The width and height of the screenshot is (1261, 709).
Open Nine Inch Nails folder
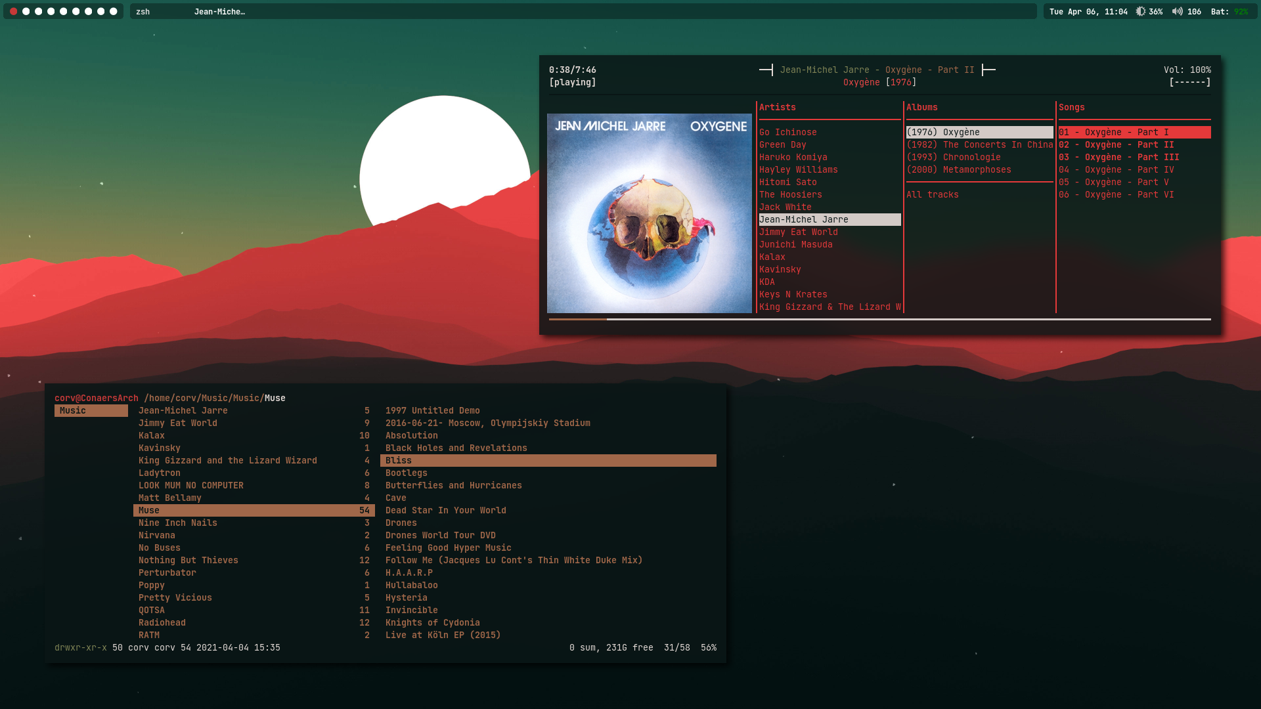tap(177, 523)
